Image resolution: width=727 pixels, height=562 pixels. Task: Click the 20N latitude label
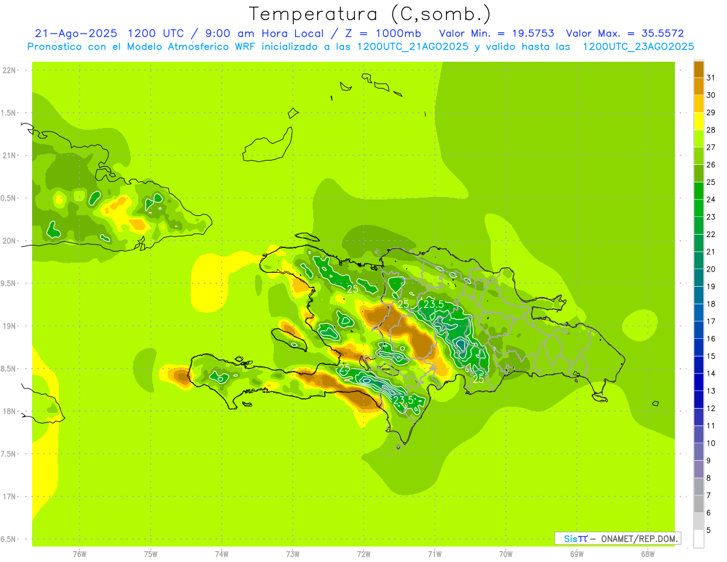pos(9,241)
